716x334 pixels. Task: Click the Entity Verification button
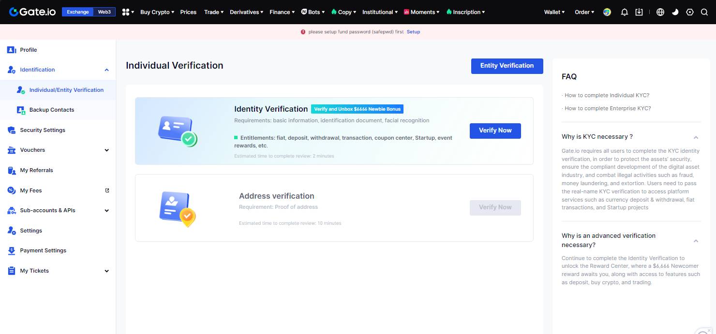click(x=507, y=66)
